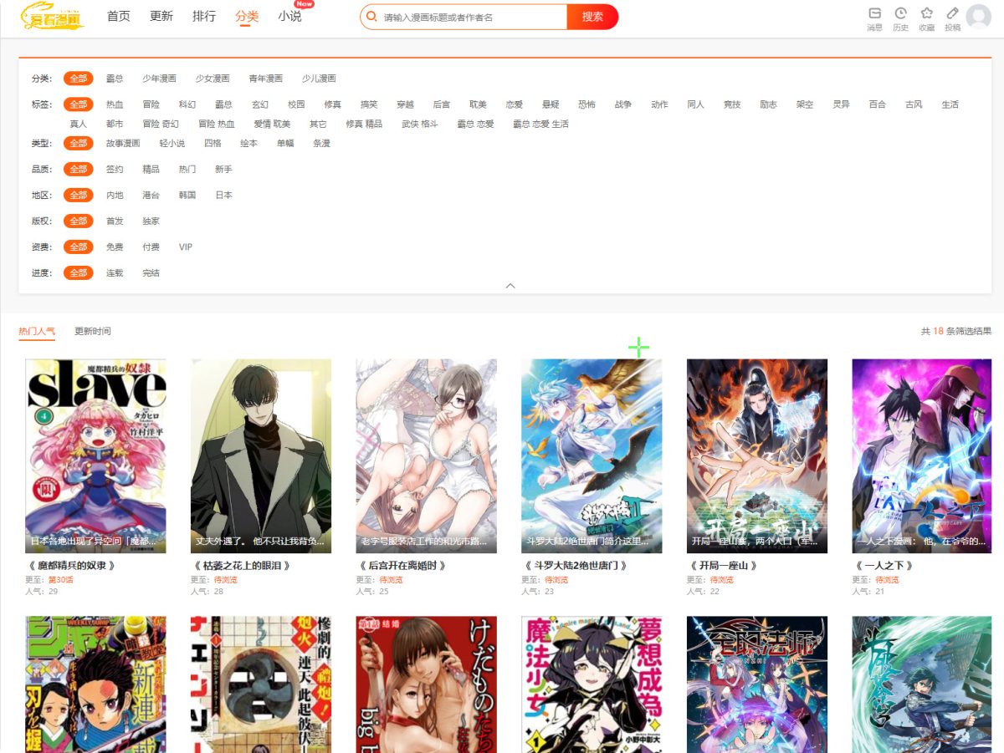Screen dimensions: 1004x753
Task: Filter quality by 新手
Action: click(223, 170)
